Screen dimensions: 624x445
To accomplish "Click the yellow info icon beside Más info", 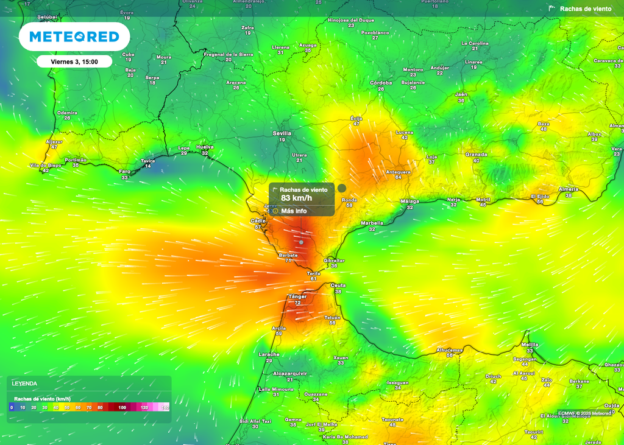I will 275,211.
